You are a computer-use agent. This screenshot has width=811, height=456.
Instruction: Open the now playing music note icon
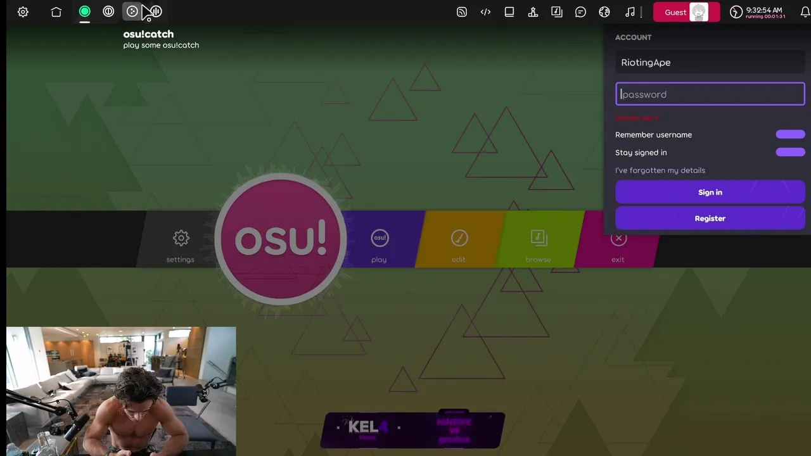pyautogui.click(x=630, y=12)
